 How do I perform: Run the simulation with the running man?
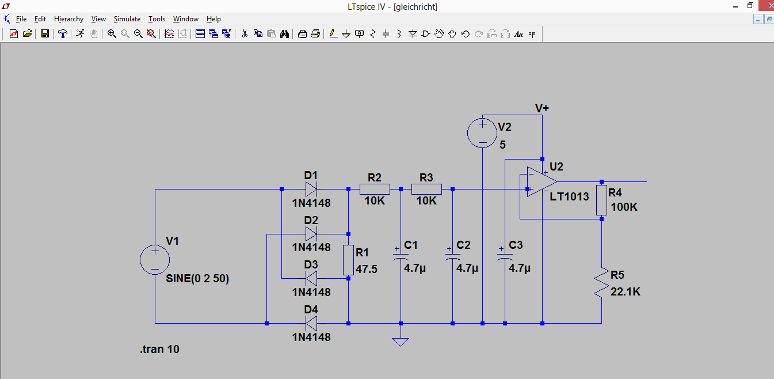pyautogui.click(x=80, y=34)
